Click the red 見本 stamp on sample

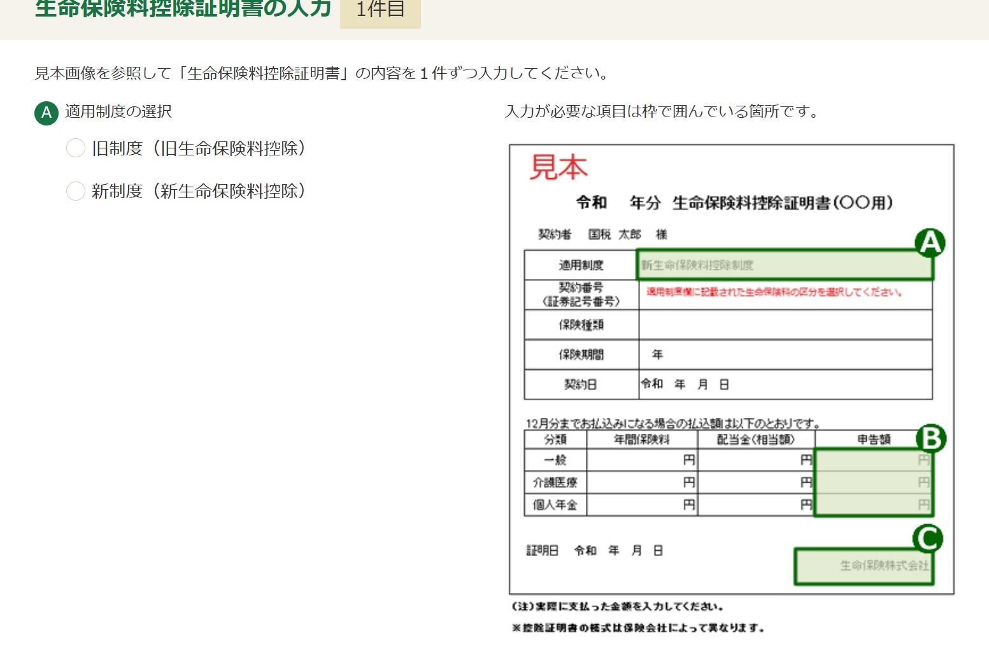pyautogui.click(x=558, y=168)
